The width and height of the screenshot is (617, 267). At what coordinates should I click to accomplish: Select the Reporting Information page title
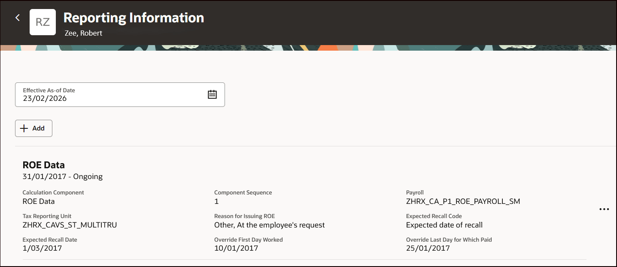(x=134, y=18)
